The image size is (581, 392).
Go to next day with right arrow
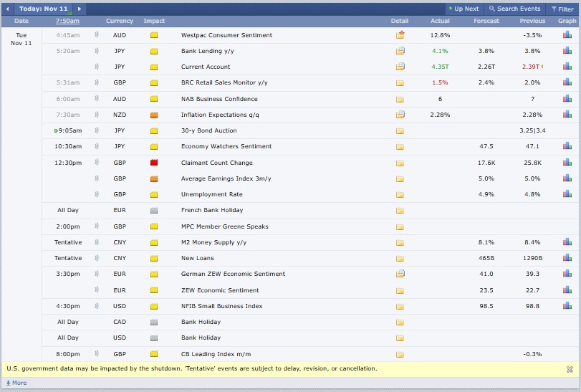(x=79, y=9)
